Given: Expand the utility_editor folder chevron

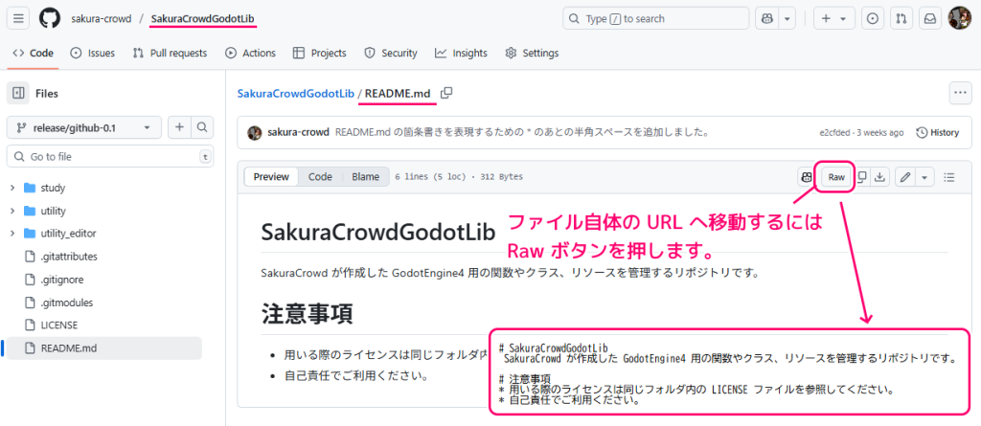Looking at the screenshot, I should coord(12,234).
